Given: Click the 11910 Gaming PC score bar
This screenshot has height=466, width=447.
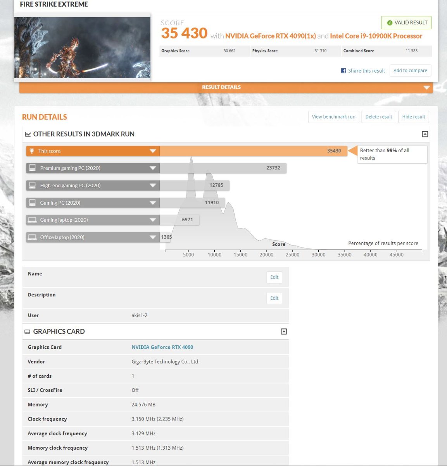Looking at the screenshot, I should pos(192,203).
